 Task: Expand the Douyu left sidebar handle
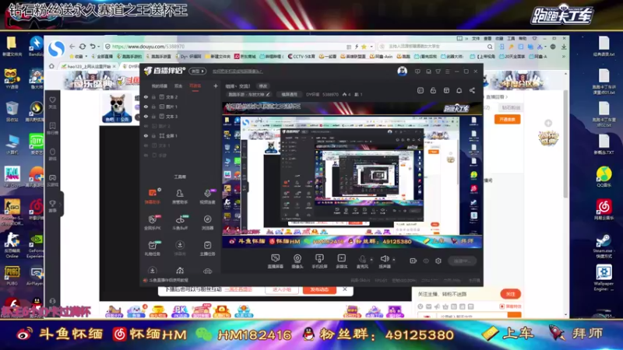point(62,204)
